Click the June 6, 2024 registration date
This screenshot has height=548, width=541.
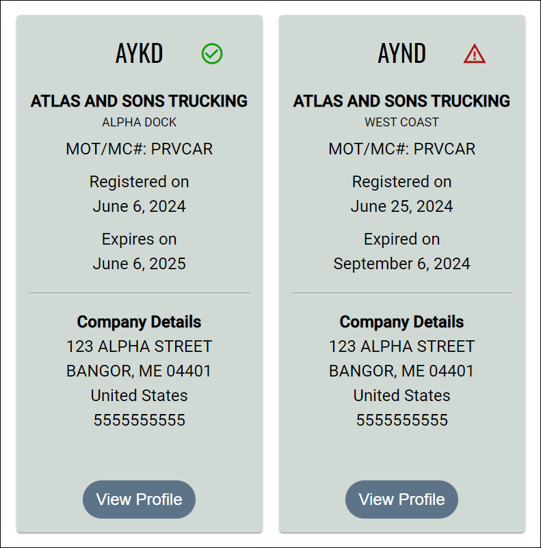pyautogui.click(x=140, y=206)
